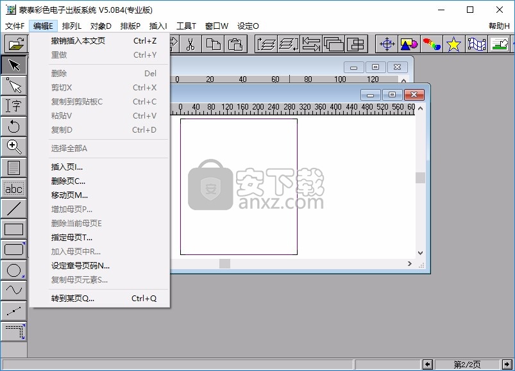Viewport: 515px width, 371px height.
Task: Click the crosshair alignment icon
Action: click(387, 44)
